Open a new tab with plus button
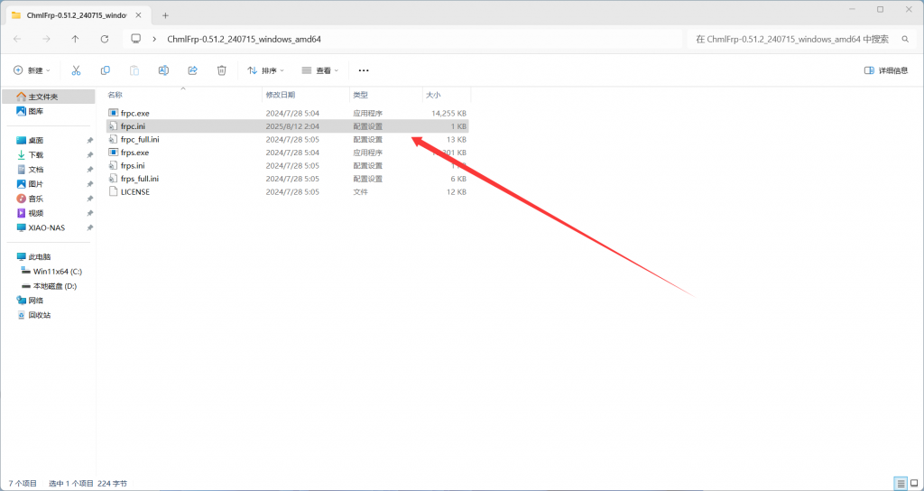The image size is (924, 491). click(165, 15)
